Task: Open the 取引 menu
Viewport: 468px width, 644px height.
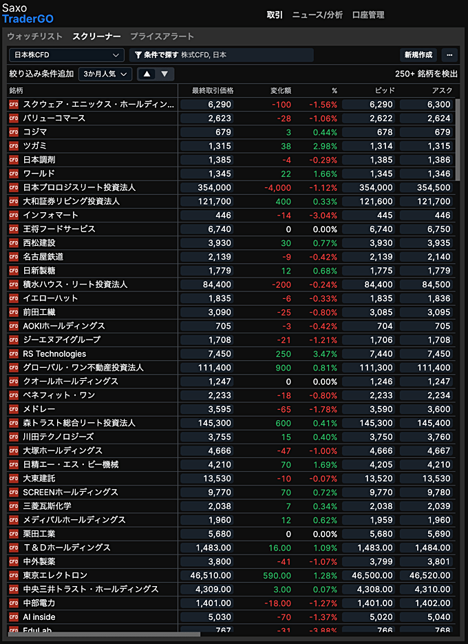Action: [x=275, y=15]
